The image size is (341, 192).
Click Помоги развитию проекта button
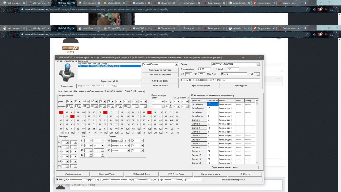[233, 180]
